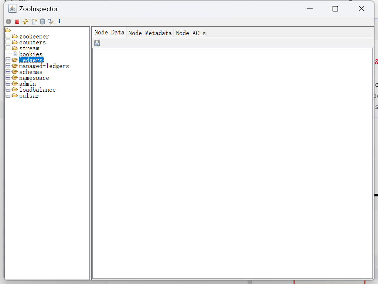Click the grey Connect toolbar icon
This screenshot has width=378, height=284.
pyautogui.click(x=8, y=21)
